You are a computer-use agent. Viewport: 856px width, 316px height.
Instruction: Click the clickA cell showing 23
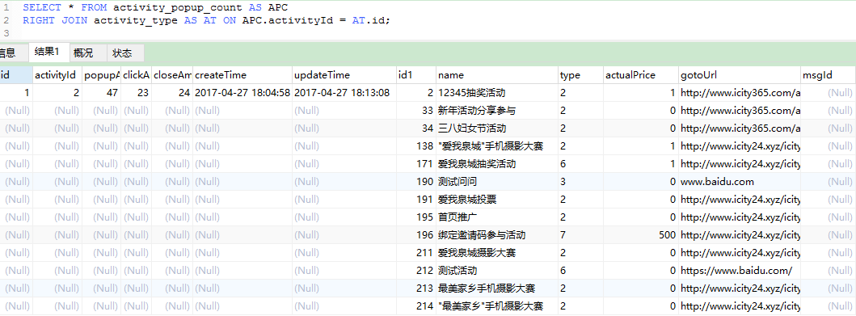tap(136, 93)
